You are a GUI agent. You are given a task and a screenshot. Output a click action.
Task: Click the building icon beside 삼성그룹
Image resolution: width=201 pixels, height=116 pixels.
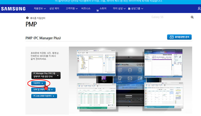(129, 9)
